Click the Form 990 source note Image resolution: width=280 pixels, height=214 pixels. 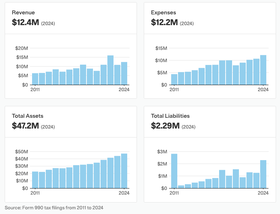coord(54,208)
